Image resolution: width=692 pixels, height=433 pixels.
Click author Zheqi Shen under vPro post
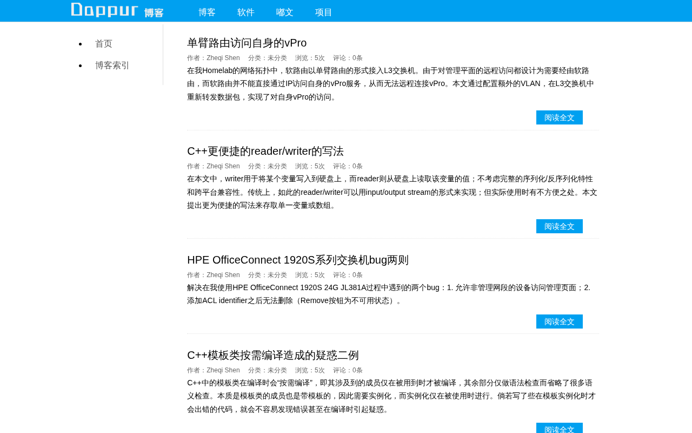(214, 58)
